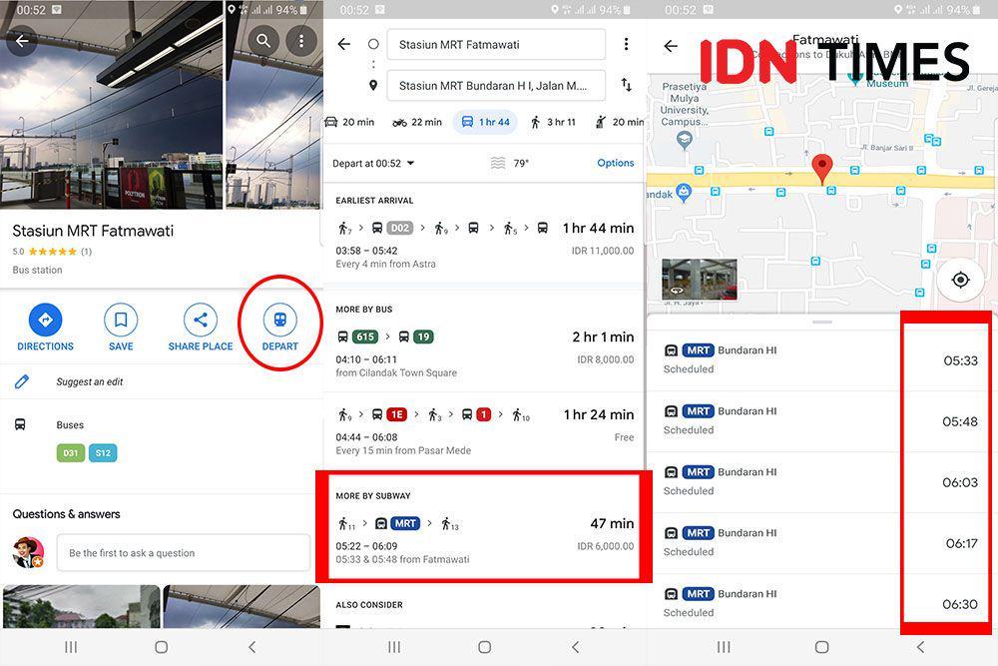Image resolution: width=998 pixels, height=666 pixels.
Task: Tap the Share Place button
Action: [201, 328]
